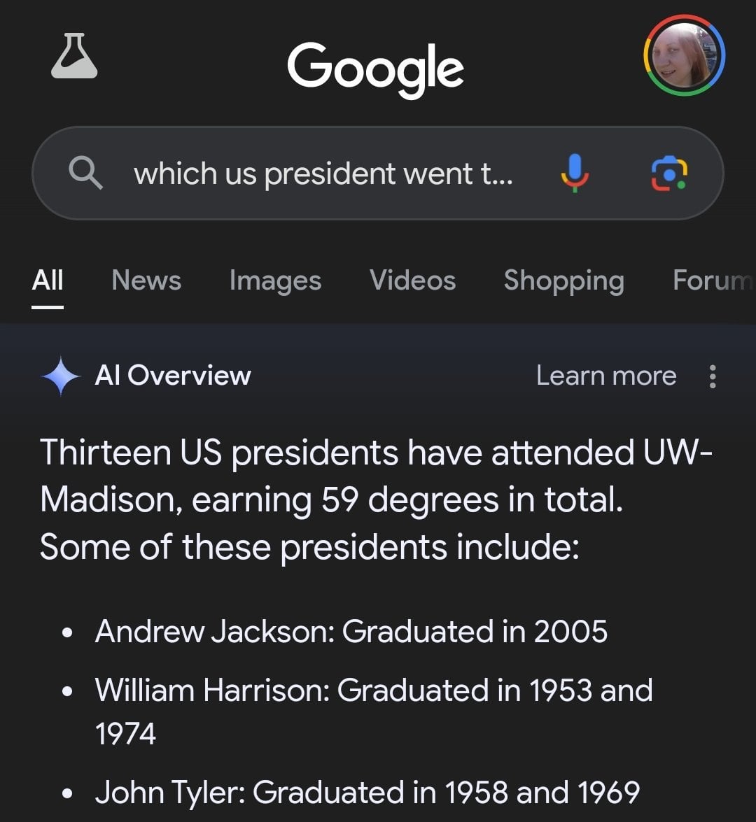Open the Videos tab

click(412, 281)
